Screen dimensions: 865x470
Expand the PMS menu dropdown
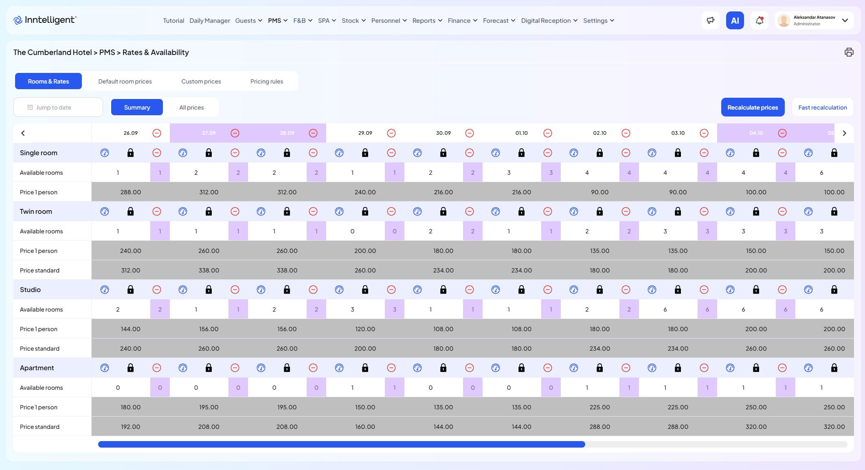[x=278, y=20]
